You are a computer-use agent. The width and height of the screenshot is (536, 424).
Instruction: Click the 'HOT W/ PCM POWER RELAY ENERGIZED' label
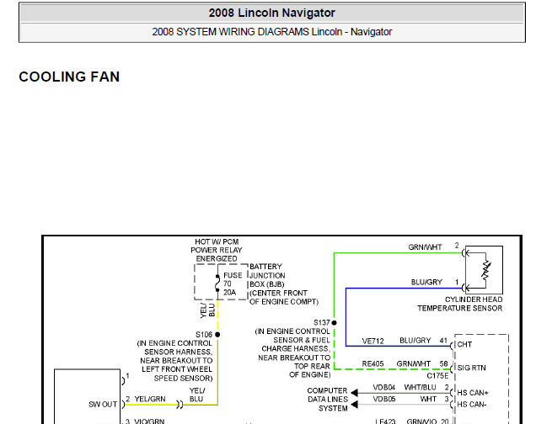coord(217,250)
